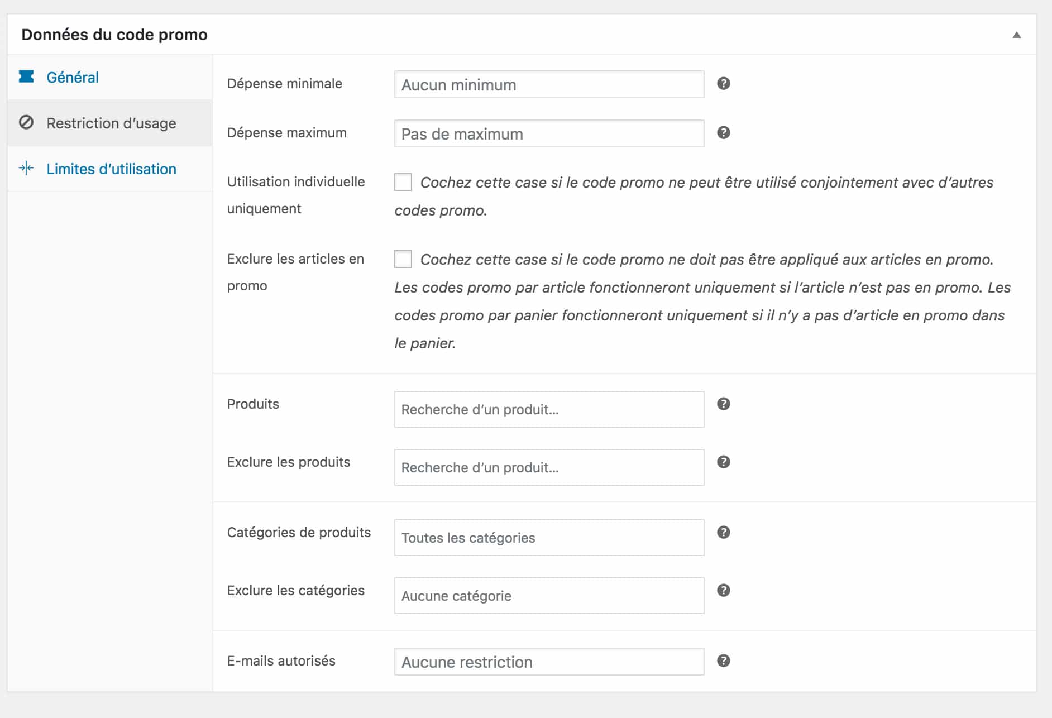Click the 'E-mails autorisés' label

(281, 660)
